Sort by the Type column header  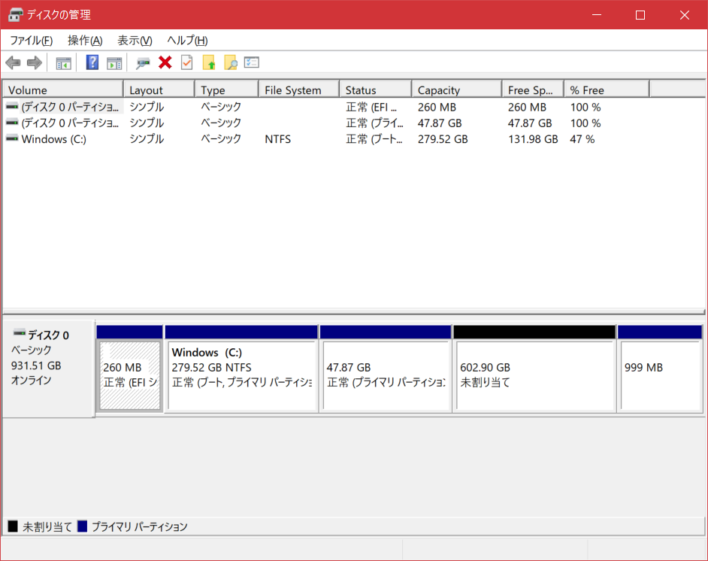click(227, 90)
